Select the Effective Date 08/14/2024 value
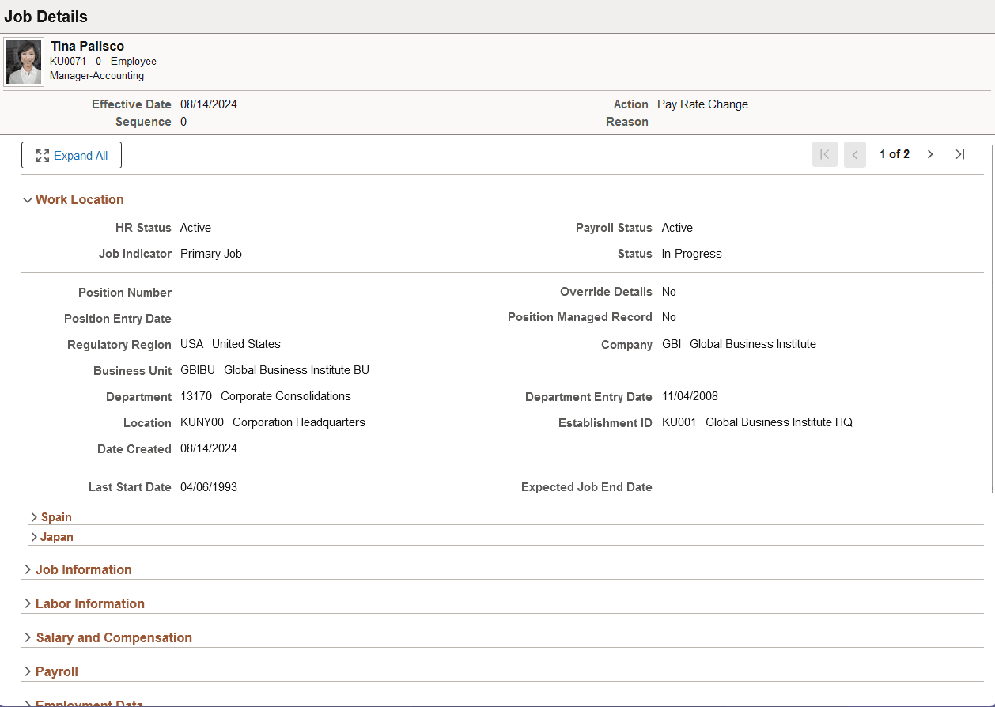 pos(208,104)
